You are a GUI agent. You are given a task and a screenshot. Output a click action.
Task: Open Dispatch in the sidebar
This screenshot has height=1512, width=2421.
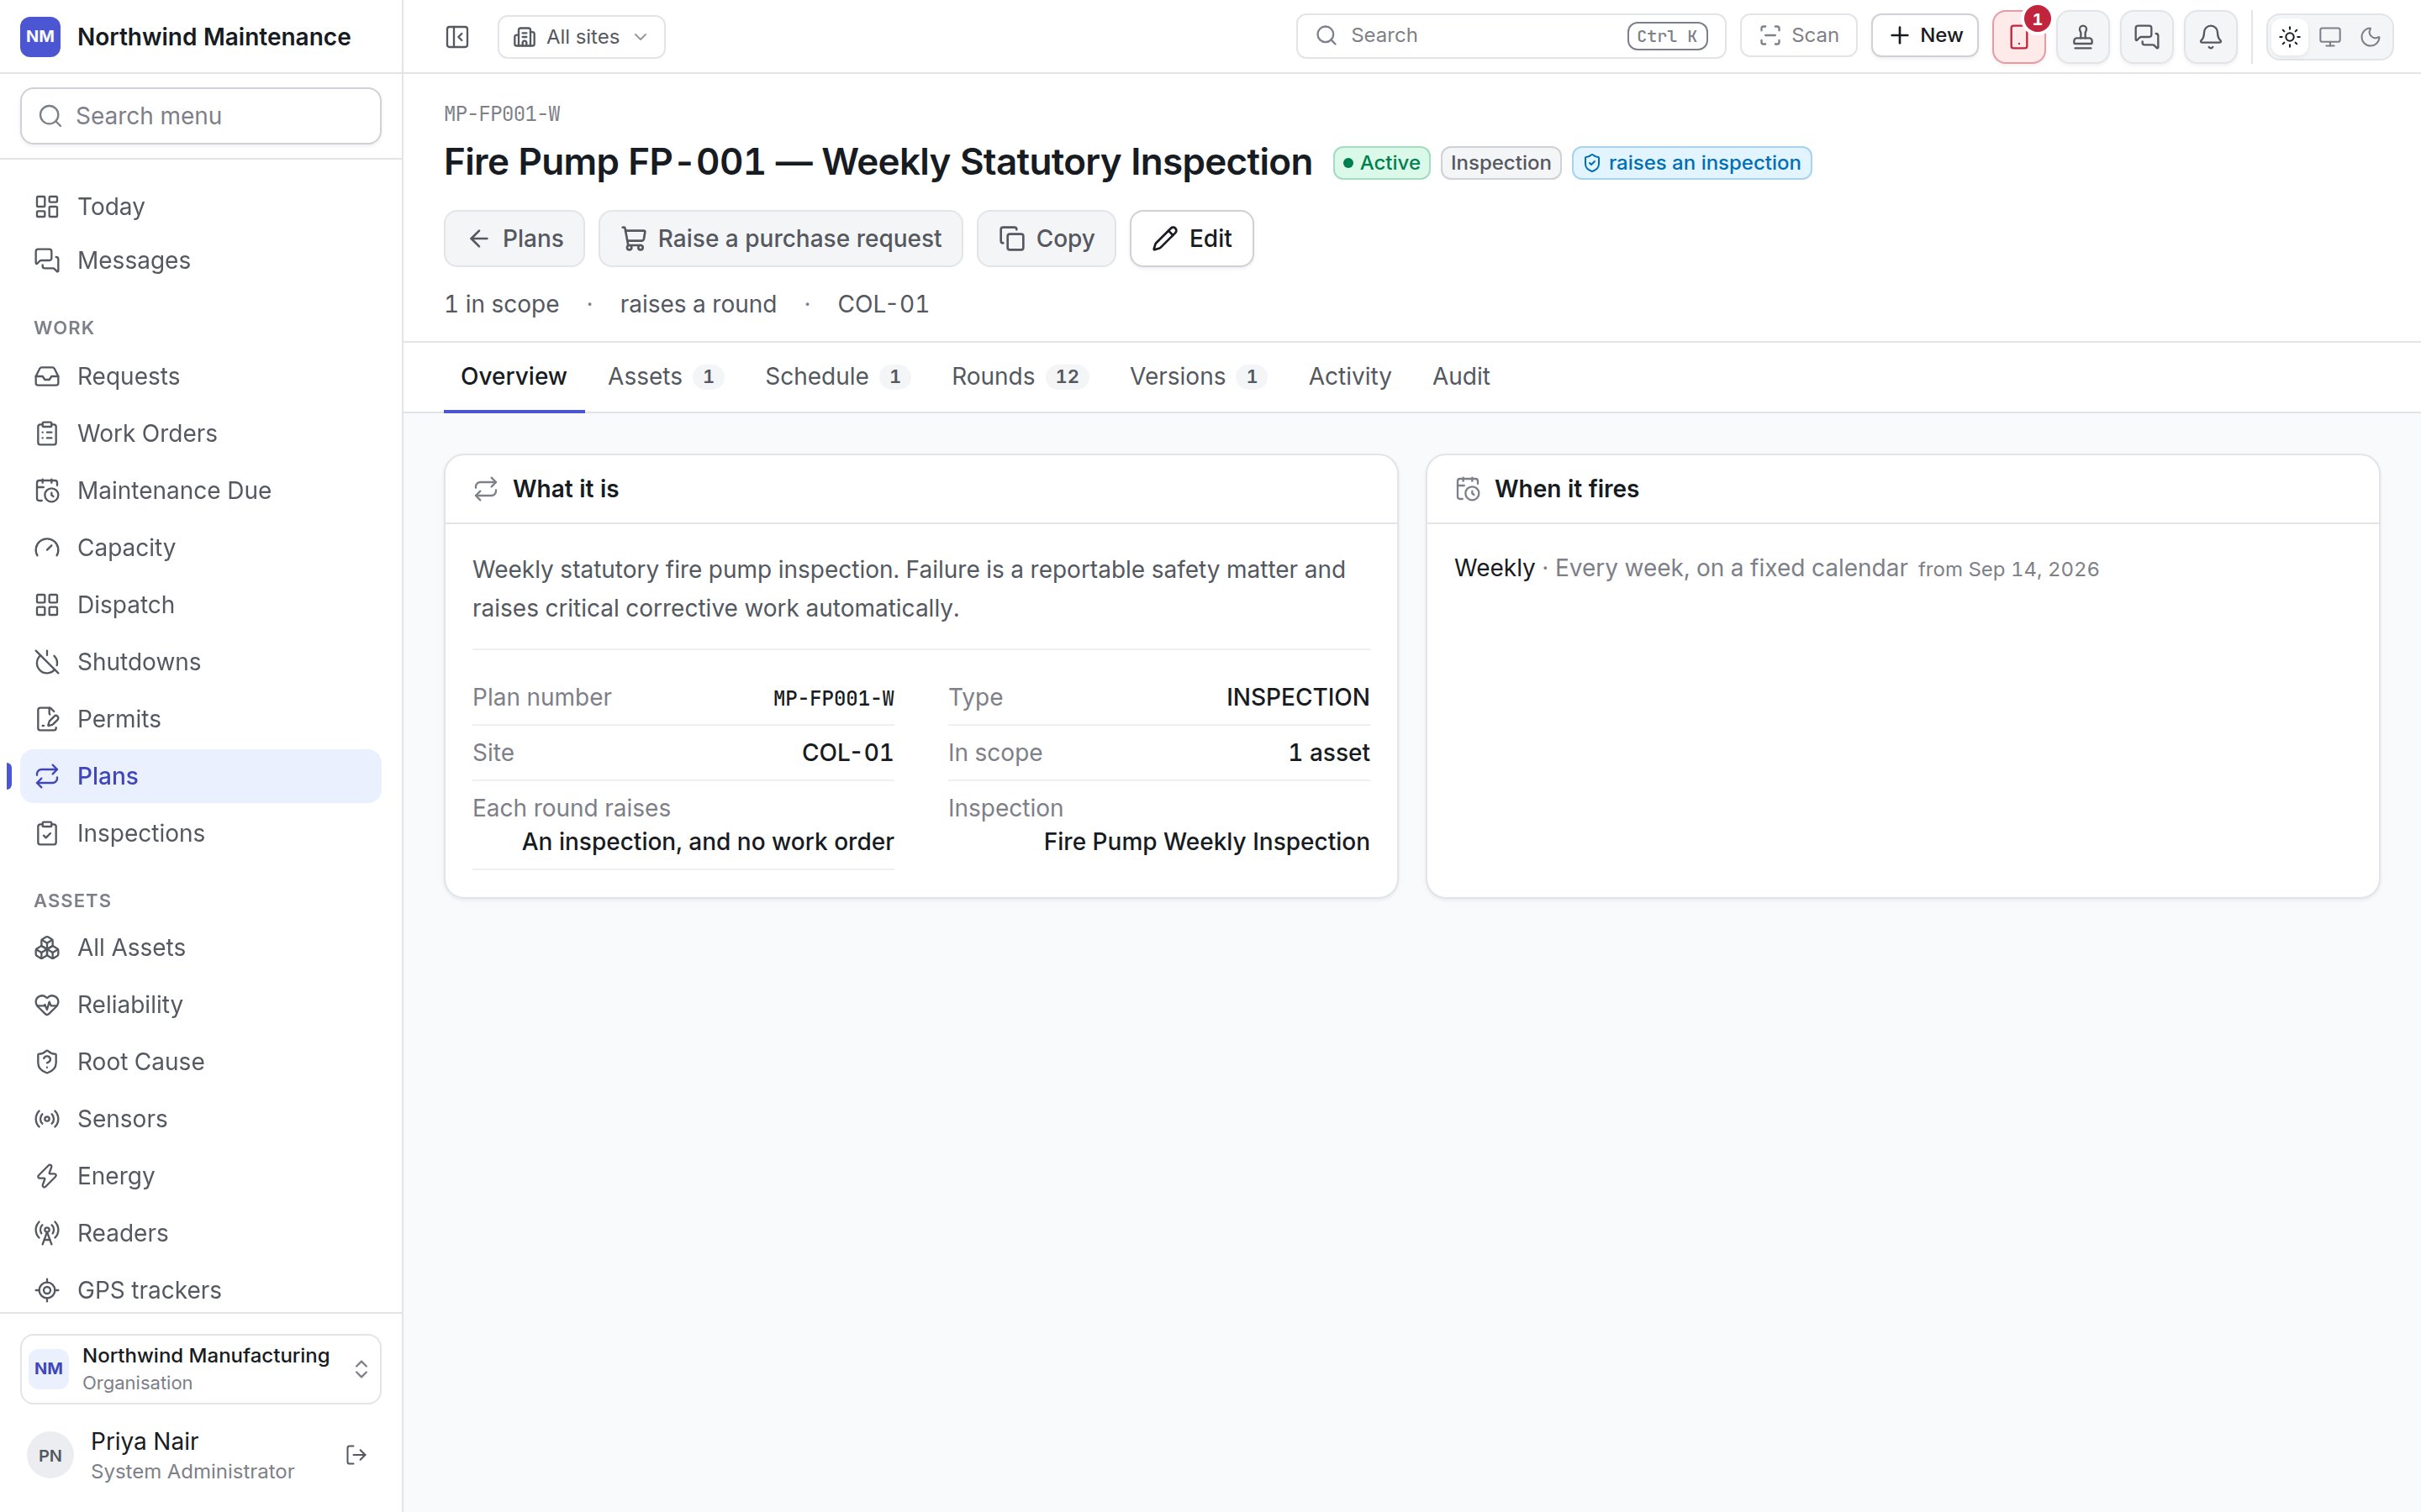[201, 604]
